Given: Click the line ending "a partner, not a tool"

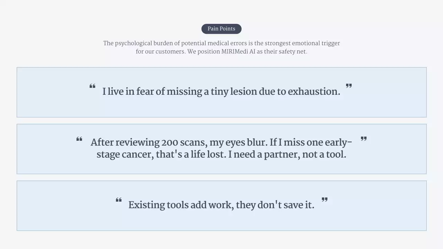Looking at the screenshot, I should 221,154.
